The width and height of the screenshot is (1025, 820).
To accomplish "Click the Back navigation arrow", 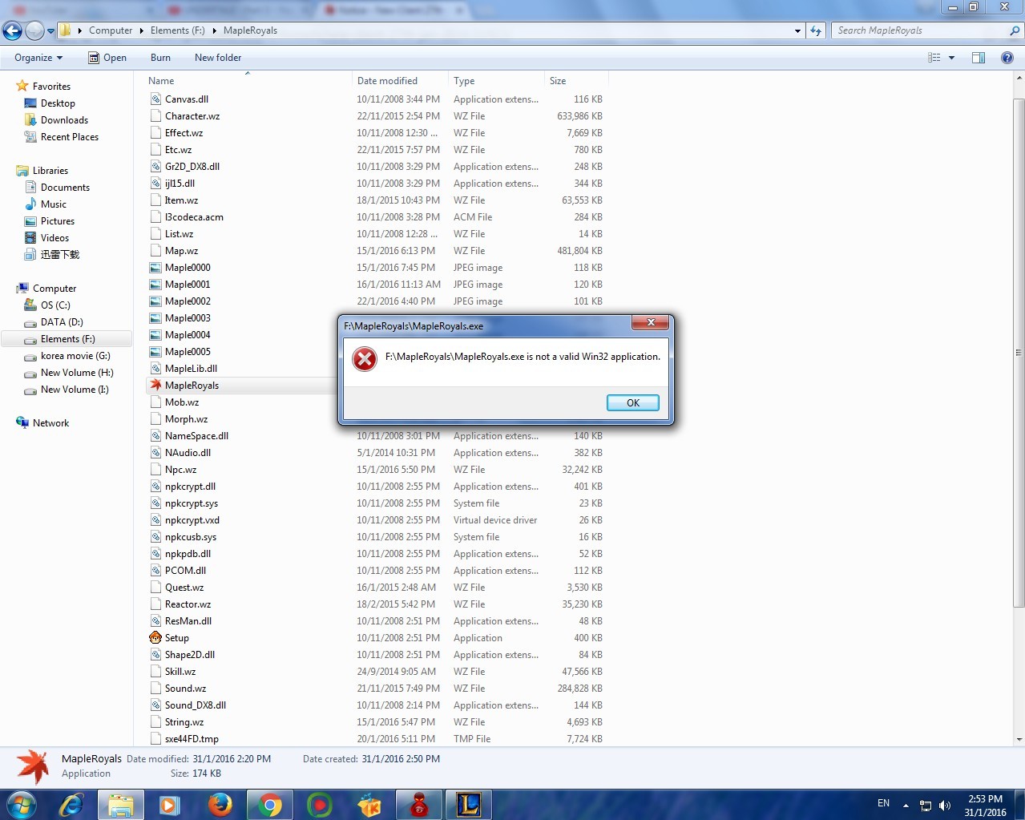I will click(13, 31).
